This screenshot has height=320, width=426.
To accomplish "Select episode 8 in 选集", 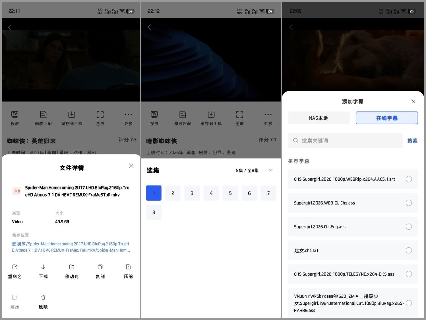I will 154,212.
